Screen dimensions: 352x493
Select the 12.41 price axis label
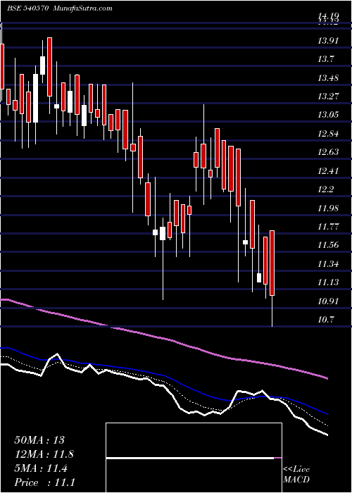pyautogui.click(x=328, y=171)
